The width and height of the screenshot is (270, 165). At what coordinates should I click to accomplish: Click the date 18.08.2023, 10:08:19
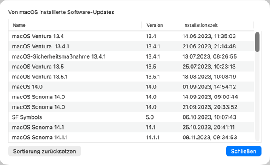pyautogui.click(x=209, y=77)
